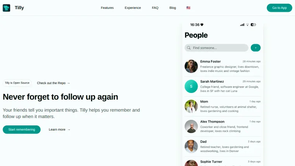Screen dimensions: 295x166
Task: Open the US flag language selector
Action: [188, 8]
